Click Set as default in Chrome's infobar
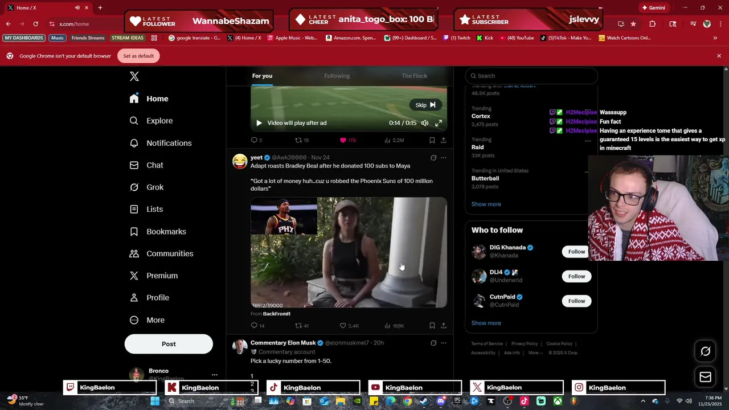The width and height of the screenshot is (729, 410). (138, 56)
